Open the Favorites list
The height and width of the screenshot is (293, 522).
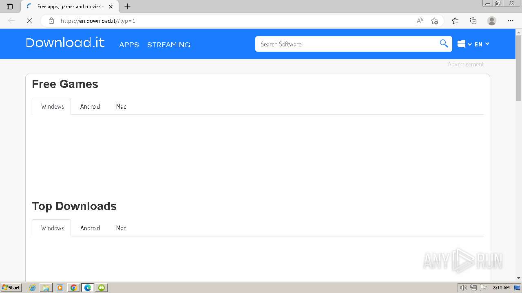(455, 21)
